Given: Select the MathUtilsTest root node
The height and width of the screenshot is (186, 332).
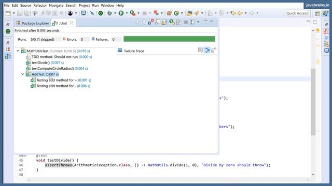Looking at the screenshot, I should pyautogui.click(x=56, y=51).
